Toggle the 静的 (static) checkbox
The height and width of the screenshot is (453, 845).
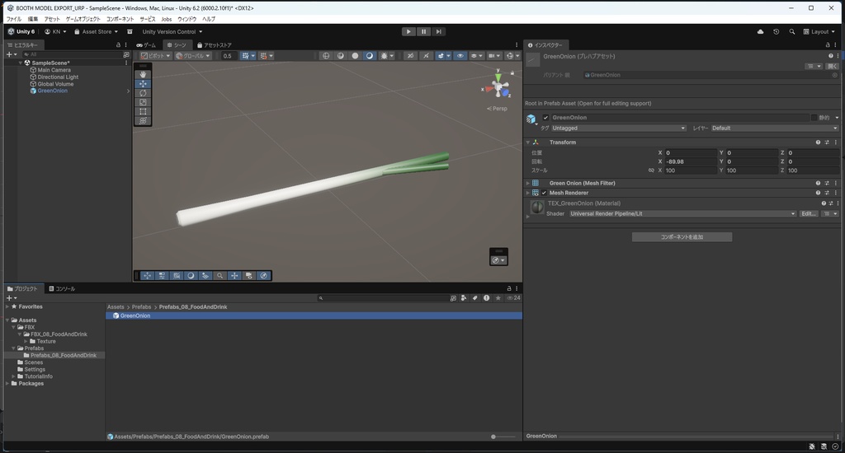point(814,117)
